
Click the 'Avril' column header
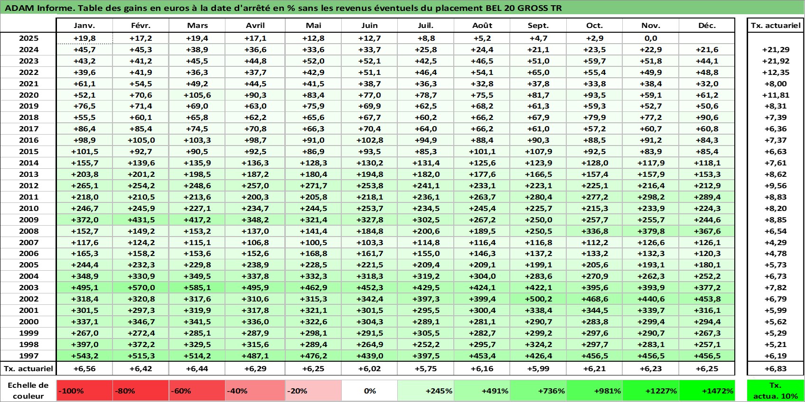pos(255,26)
